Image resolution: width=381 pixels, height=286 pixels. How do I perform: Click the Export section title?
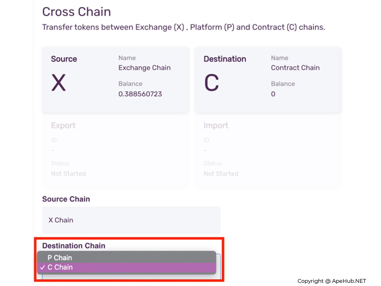(x=63, y=126)
